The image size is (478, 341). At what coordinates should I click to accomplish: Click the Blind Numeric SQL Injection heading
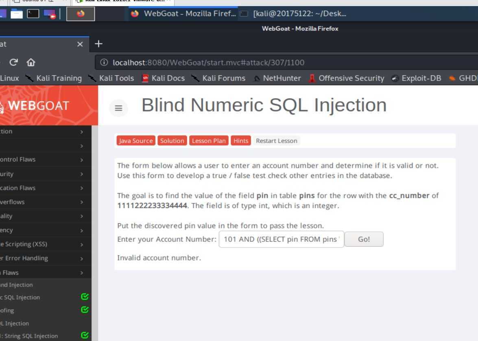[x=264, y=105]
